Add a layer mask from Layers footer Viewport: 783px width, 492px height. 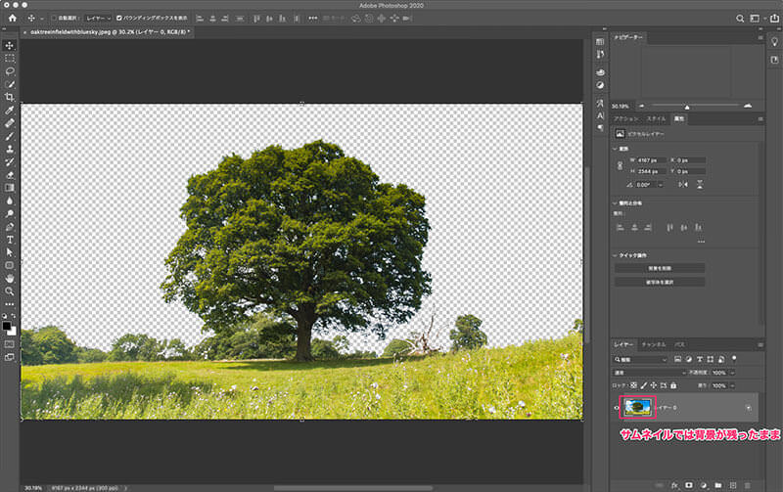coord(689,485)
